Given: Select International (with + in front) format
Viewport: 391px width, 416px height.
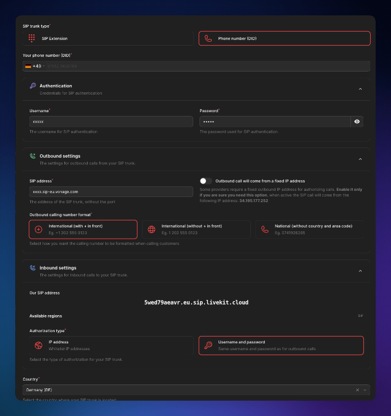Looking at the screenshot, I should click(83, 229).
